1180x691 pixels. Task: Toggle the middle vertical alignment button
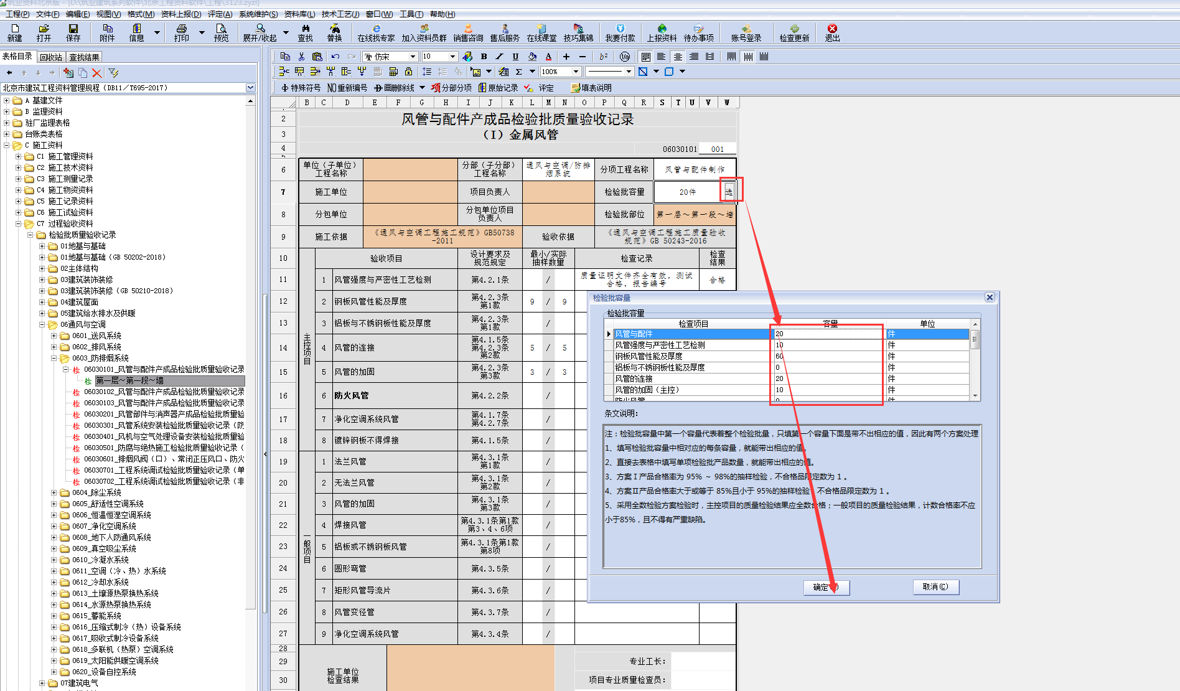[x=747, y=57]
